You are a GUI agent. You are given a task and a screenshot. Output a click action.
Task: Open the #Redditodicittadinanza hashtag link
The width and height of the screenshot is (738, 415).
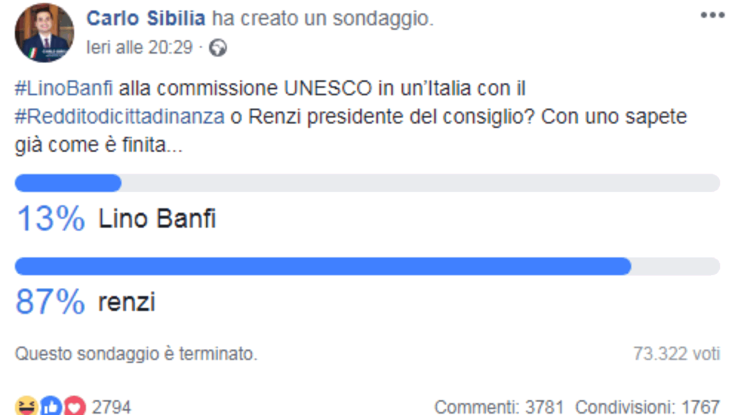click(x=119, y=116)
